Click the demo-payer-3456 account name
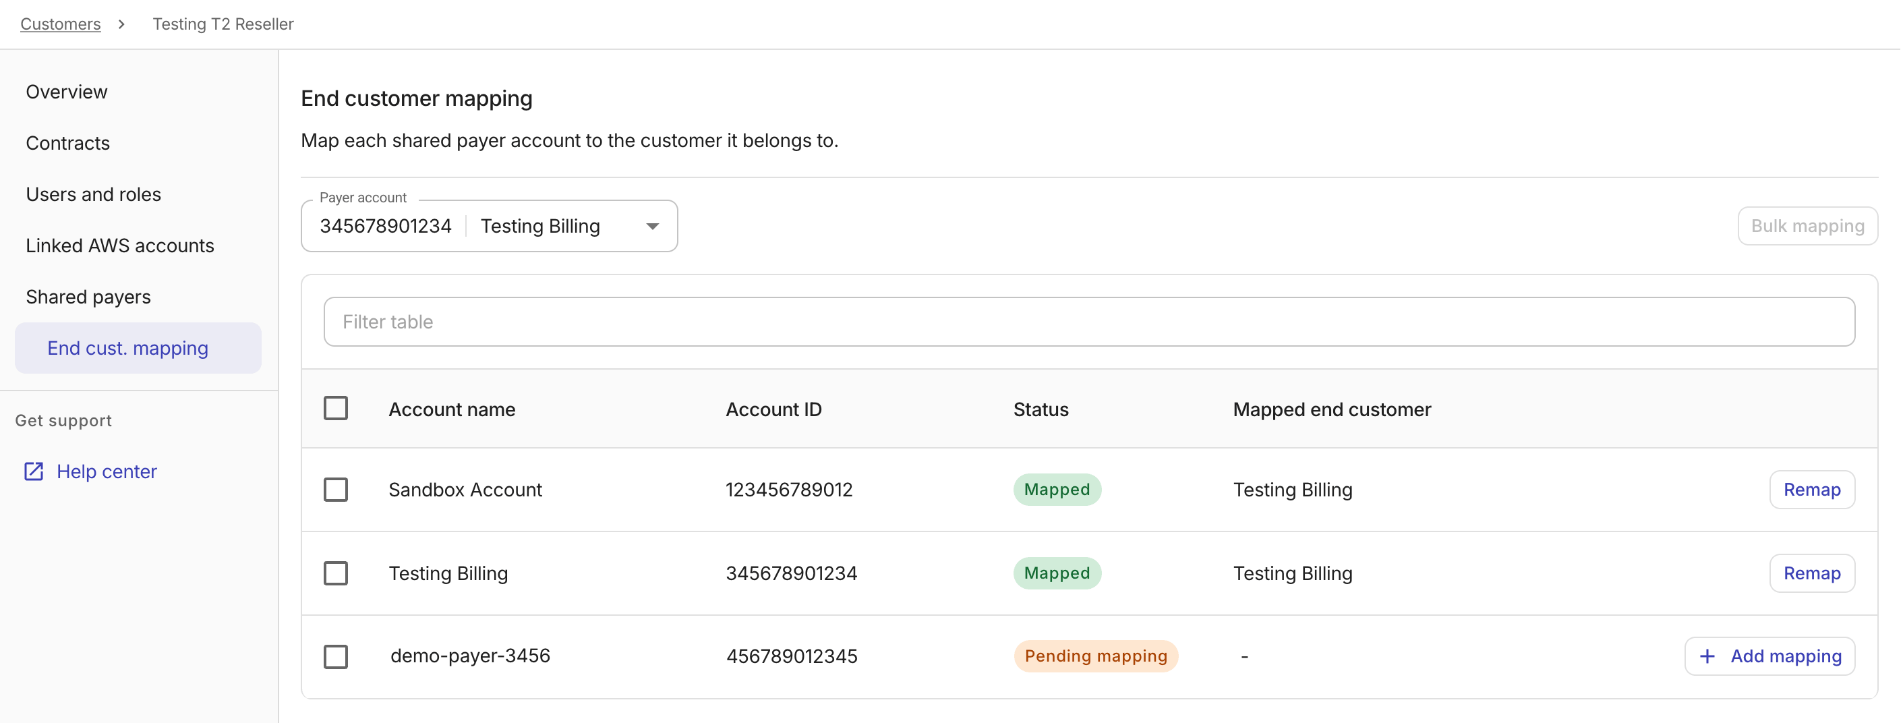The height and width of the screenshot is (723, 1903). pos(470,656)
